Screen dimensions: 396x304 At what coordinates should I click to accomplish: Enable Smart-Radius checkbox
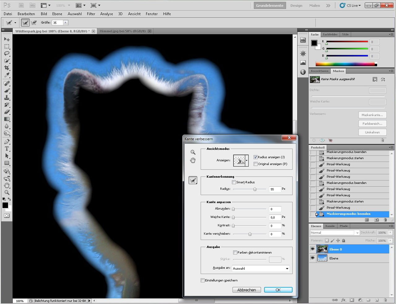pos(234,182)
